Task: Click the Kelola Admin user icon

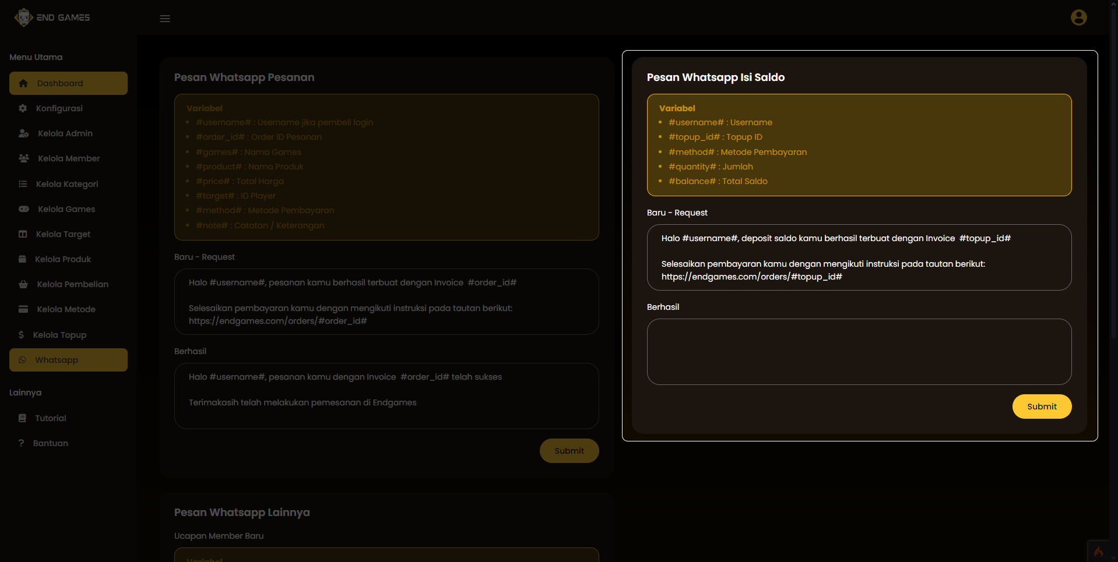Action: coord(23,133)
